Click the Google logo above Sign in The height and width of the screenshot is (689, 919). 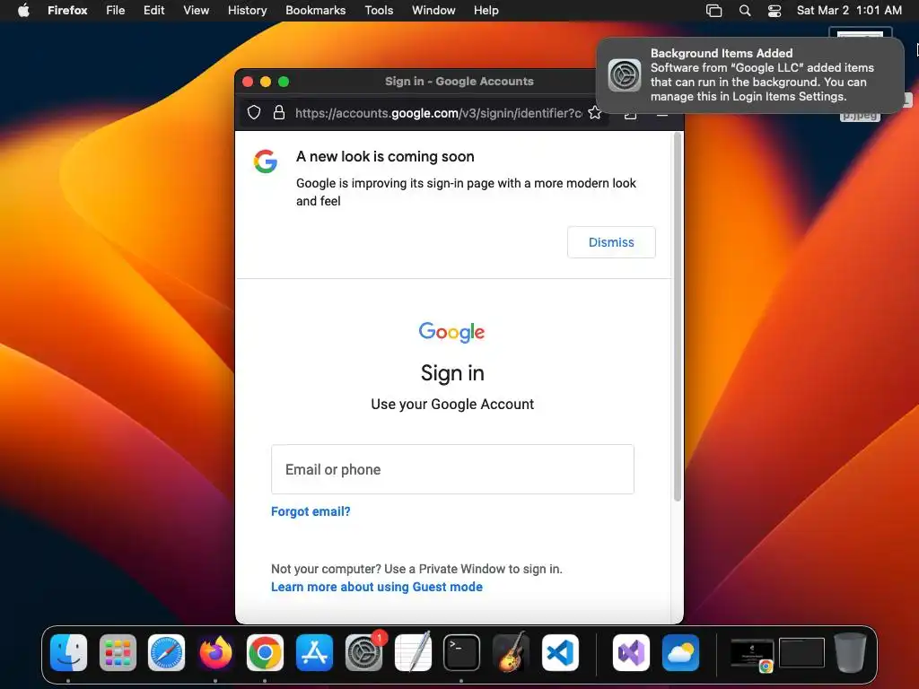coord(452,332)
